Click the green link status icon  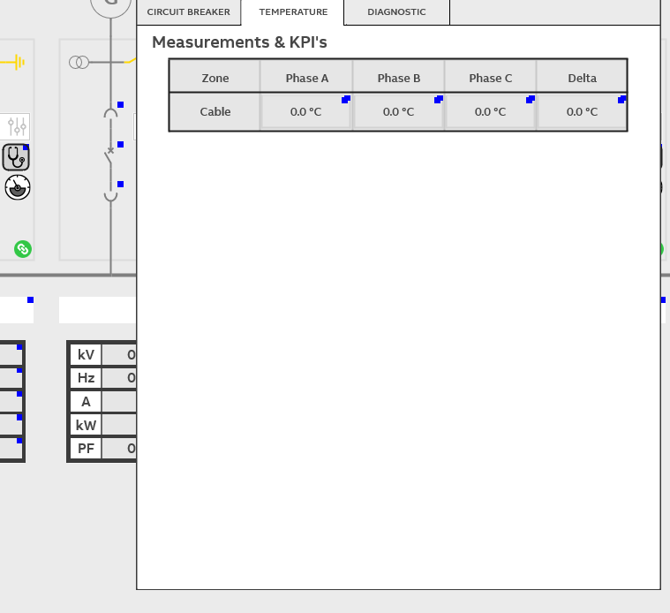[23, 249]
